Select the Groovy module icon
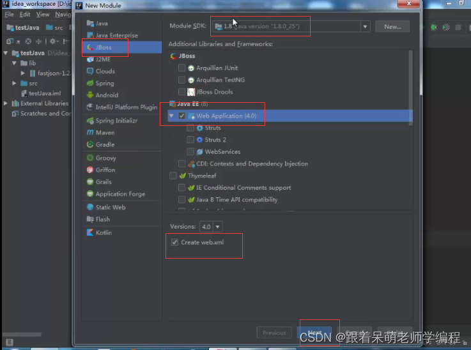The width and height of the screenshot is (471, 350). [x=90, y=158]
